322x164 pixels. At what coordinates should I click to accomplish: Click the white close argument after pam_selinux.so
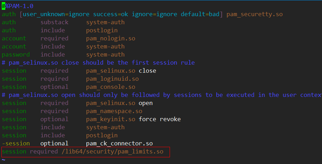click(x=147, y=71)
